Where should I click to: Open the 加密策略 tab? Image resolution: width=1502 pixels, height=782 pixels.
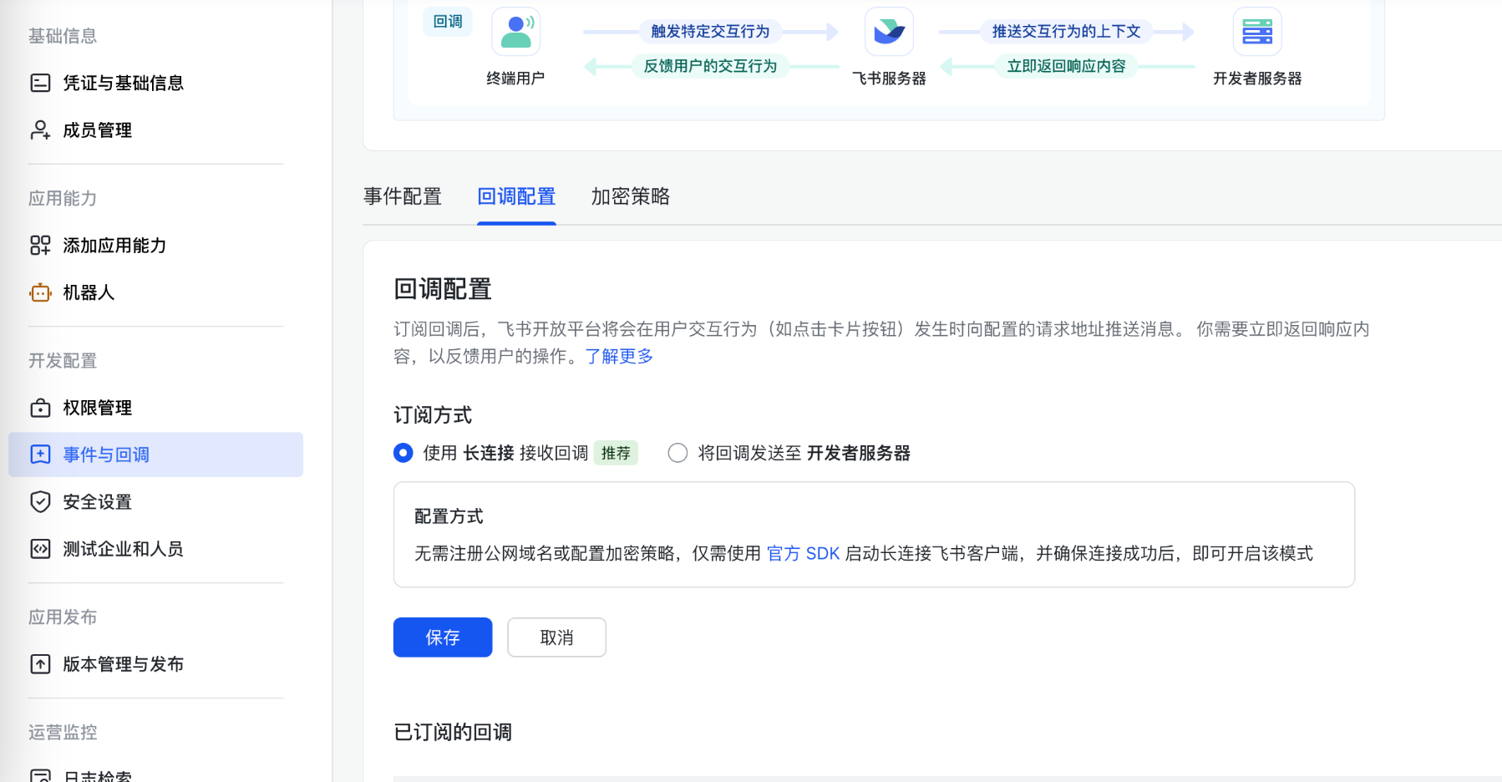tap(629, 196)
